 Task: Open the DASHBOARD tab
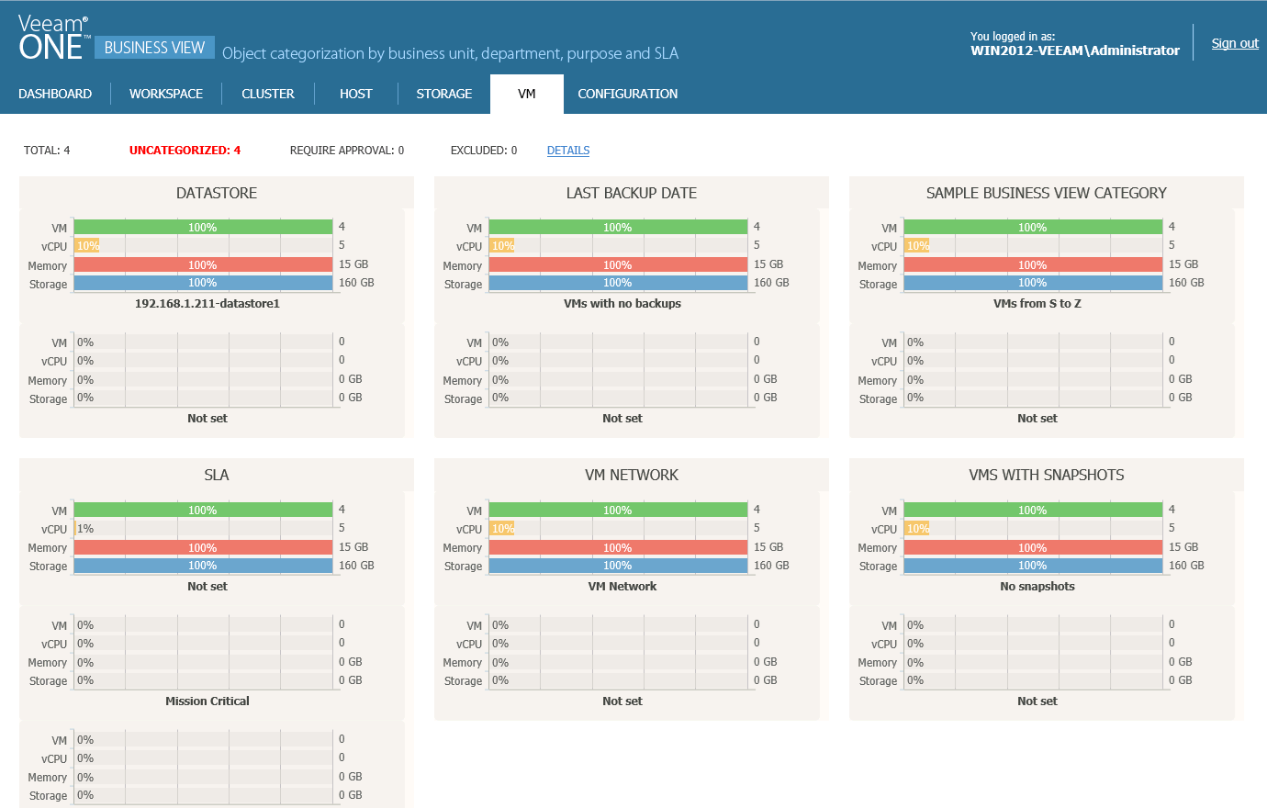coord(55,94)
